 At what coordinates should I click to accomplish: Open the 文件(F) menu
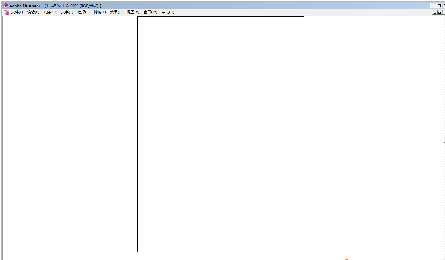[17, 12]
